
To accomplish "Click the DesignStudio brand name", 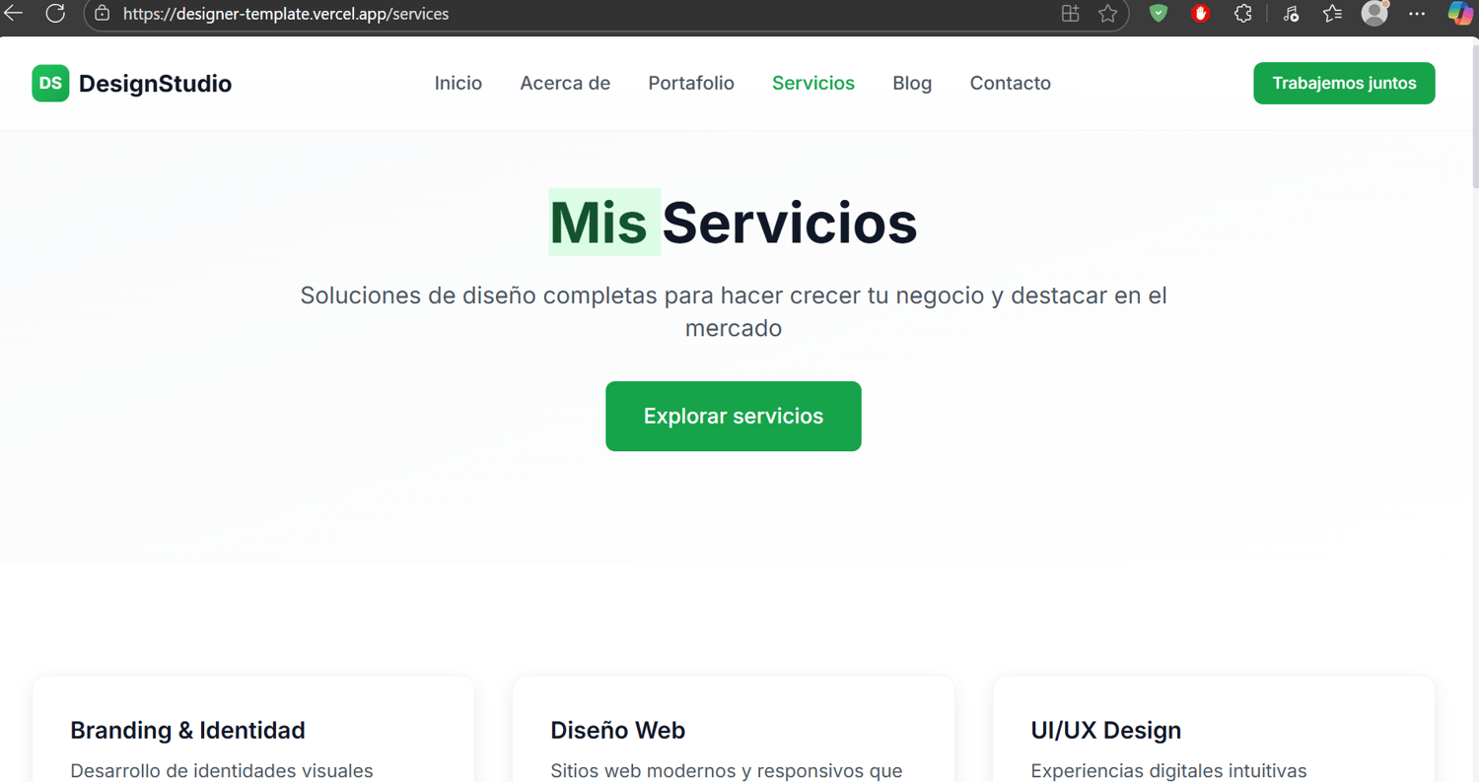I will pos(155,84).
